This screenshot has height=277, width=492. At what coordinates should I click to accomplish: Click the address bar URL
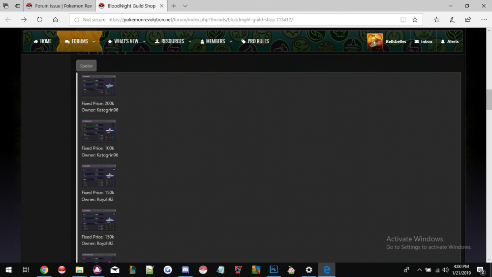[201, 20]
